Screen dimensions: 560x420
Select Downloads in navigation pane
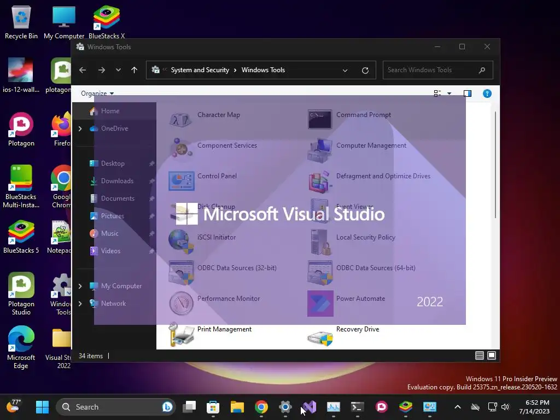(x=114, y=181)
